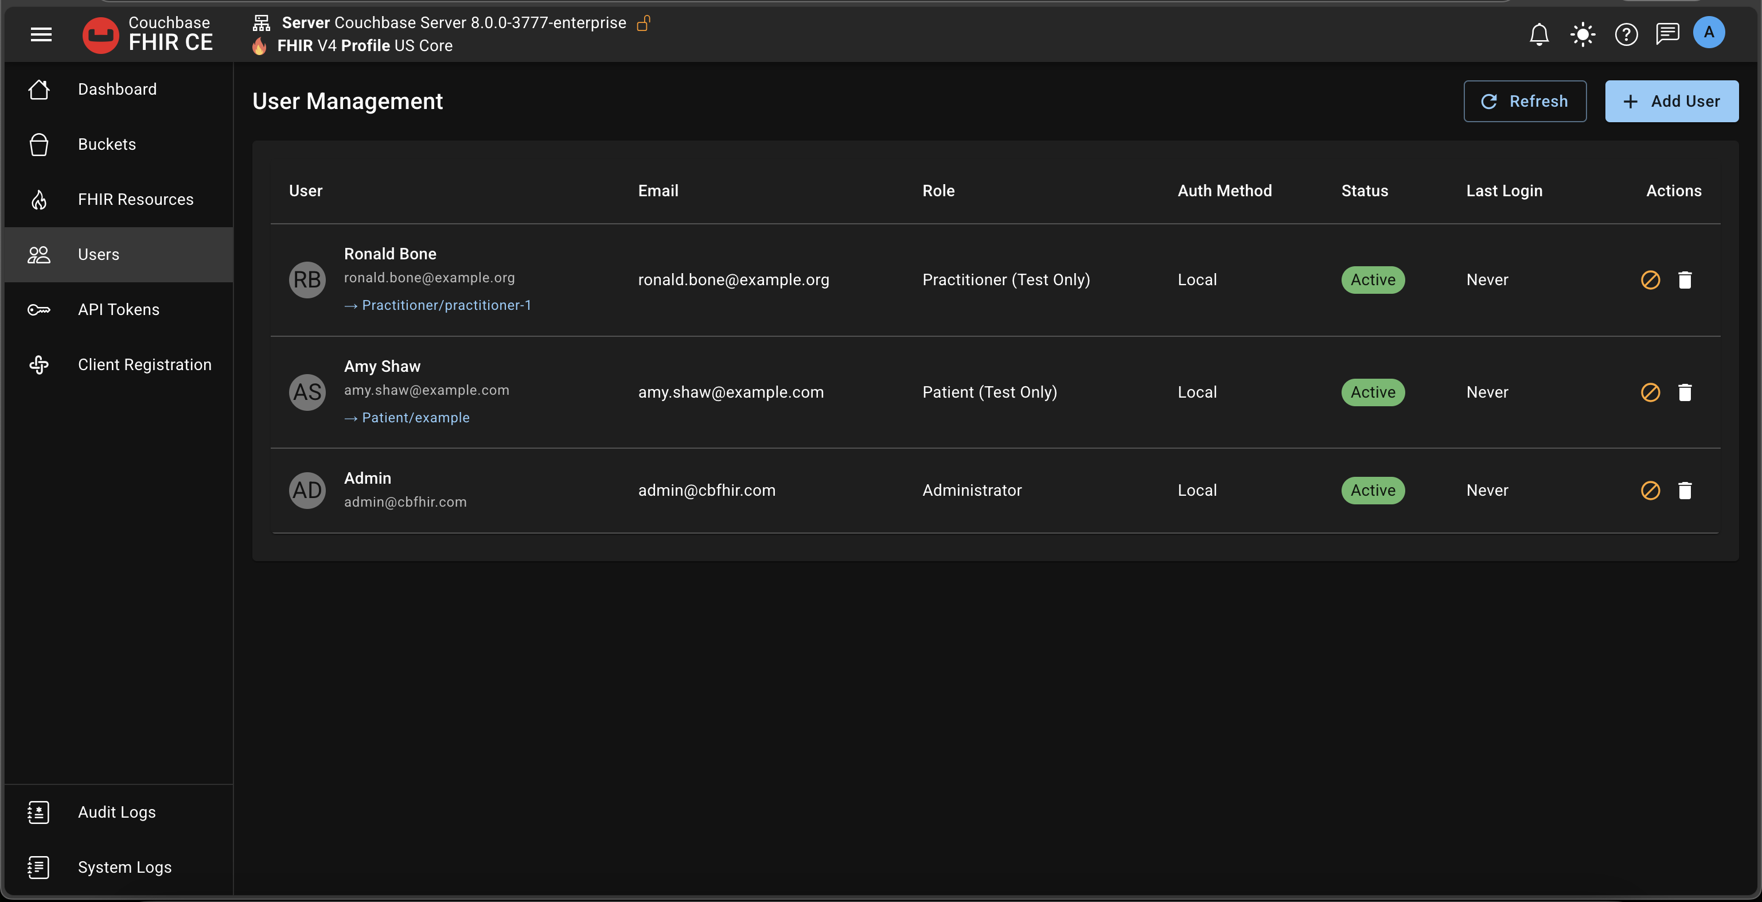Delete the Amy Shaw user

click(x=1685, y=392)
